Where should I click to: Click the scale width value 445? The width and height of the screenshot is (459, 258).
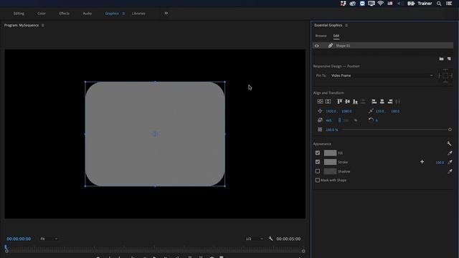pyautogui.click(x=328, y=120)
